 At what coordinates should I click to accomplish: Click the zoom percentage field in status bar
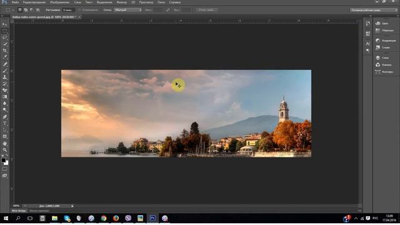[x=16, y=206]
